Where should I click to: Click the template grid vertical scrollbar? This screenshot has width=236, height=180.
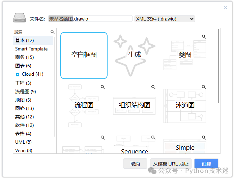pos(218,66)
